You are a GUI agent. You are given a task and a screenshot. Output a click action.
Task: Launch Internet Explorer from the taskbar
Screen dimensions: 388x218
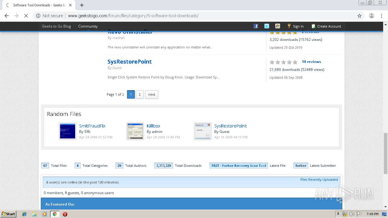click(24, 214)
